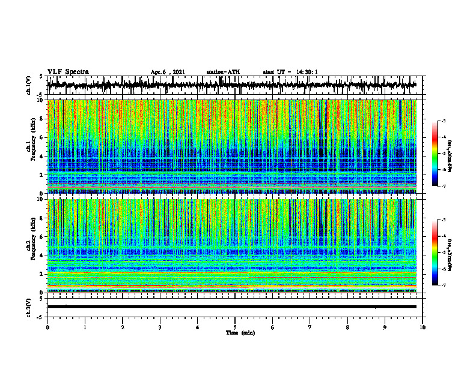Click the "Time (min)" axis title
The width and height of the screenshot is (476, 367).
pyautogui.click(x=240, y=333)
